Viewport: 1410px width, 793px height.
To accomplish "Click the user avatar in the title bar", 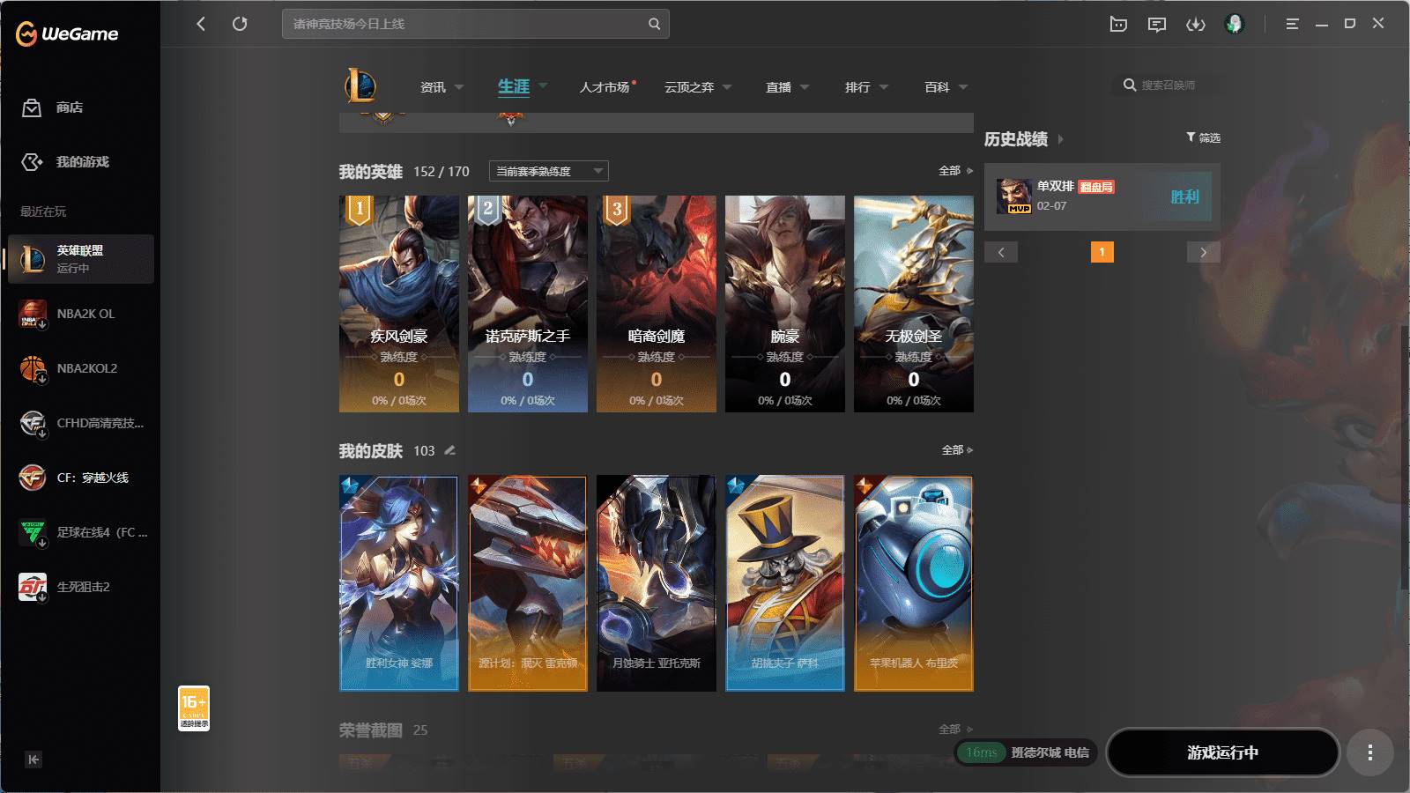I will click(1235, 24).
